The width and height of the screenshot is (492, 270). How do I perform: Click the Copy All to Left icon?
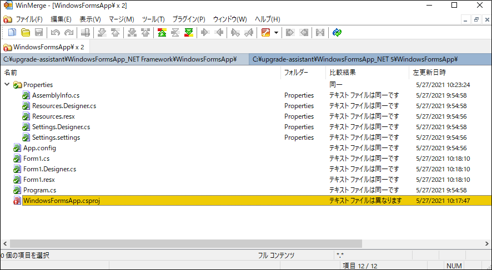pyautogui.click(x=304, y=32)
